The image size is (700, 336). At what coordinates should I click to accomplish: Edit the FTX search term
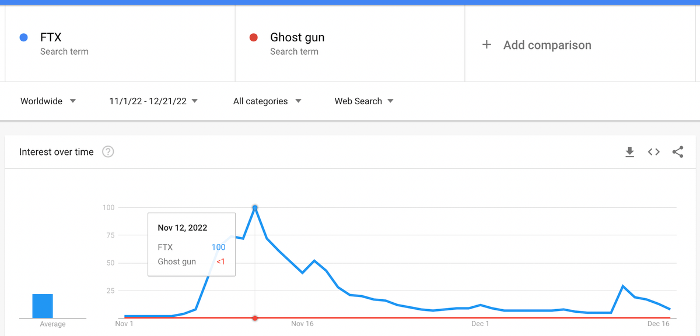(51, 38)
